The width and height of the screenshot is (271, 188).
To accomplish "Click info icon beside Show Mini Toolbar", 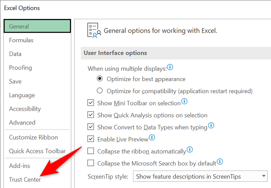I will (x=184, y=102).
